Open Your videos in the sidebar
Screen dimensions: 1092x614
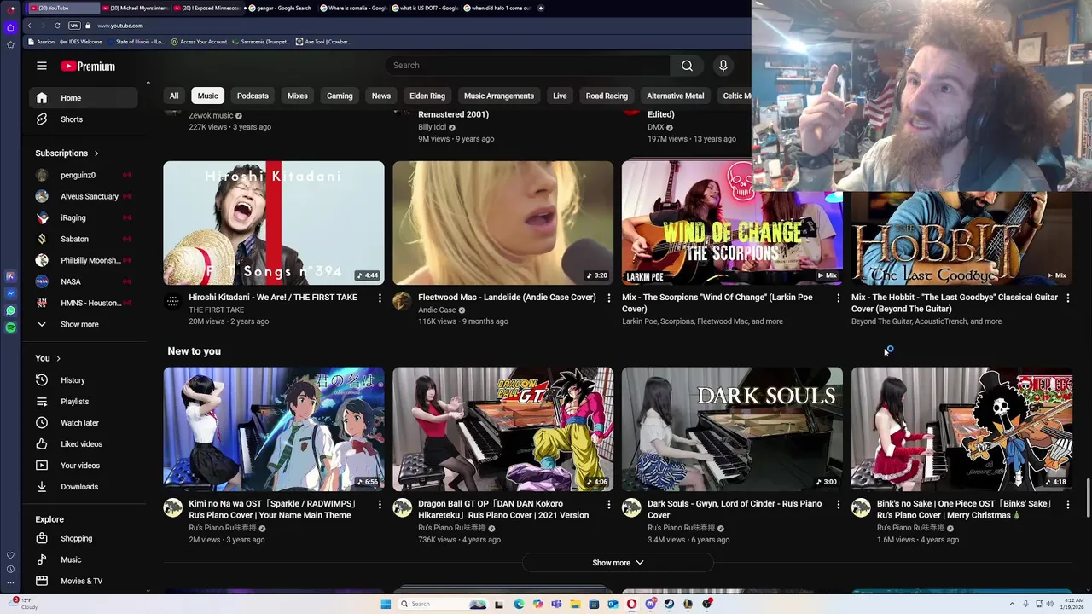tap(83, 466)
